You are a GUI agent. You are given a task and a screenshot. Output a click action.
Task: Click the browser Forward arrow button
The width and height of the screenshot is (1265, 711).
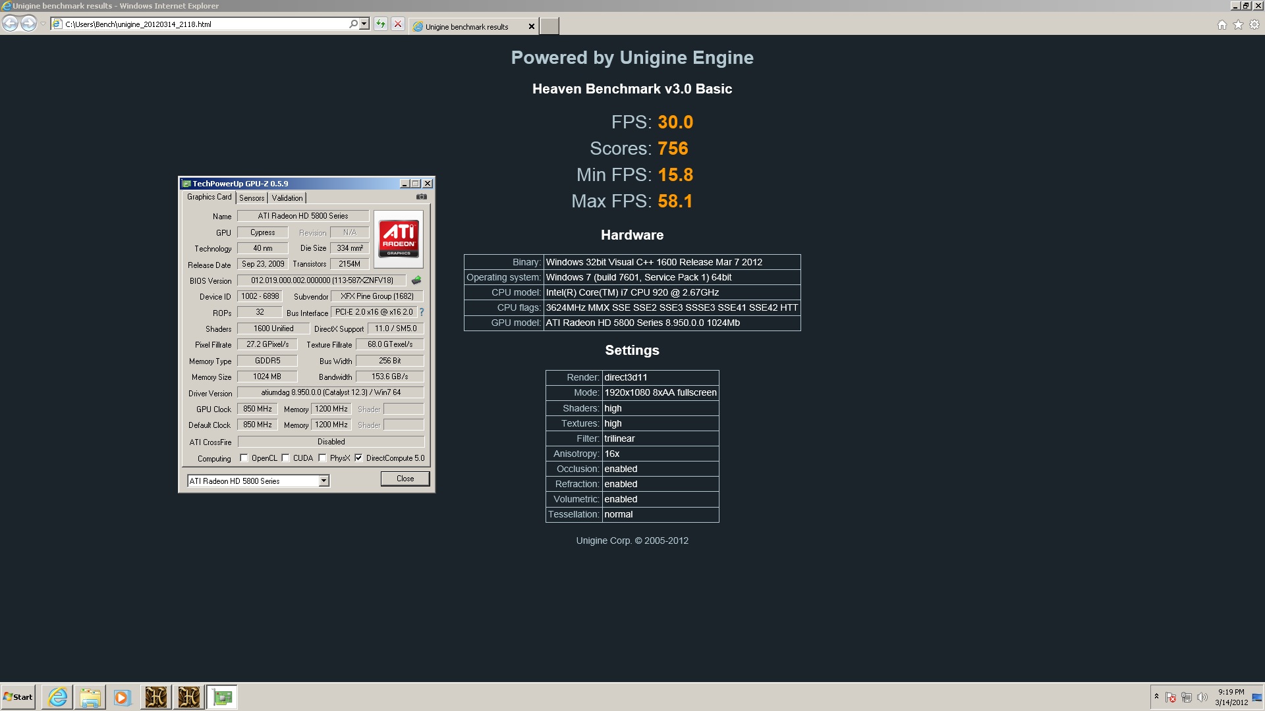(x=28, y=24)
